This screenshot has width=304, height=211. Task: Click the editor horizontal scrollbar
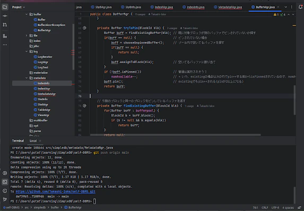(x=176, y=135)
